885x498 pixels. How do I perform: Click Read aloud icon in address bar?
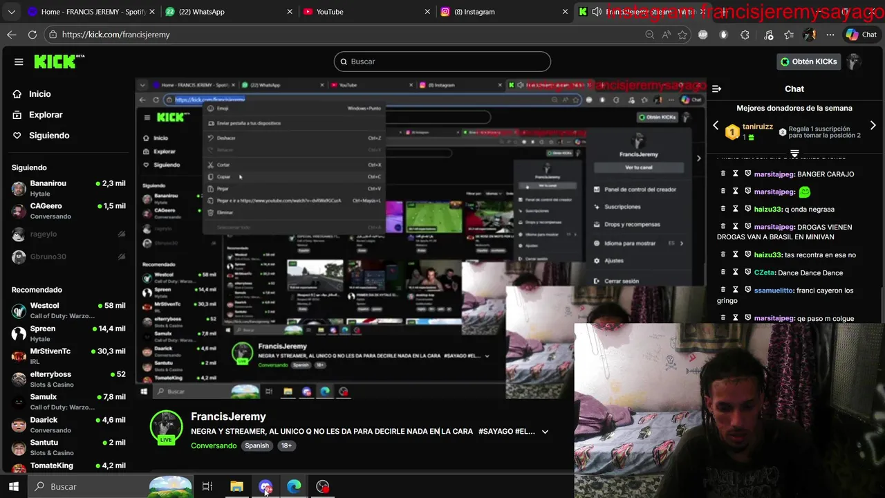coord(666,35)
